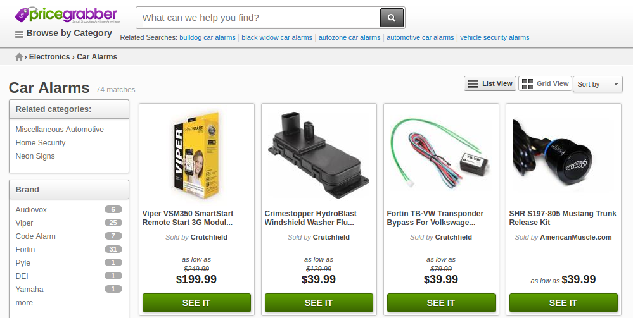Open the Fortin TB-VW Transponder product image
This screenshot has height=318, width=633.
click(x=441, y=155)
